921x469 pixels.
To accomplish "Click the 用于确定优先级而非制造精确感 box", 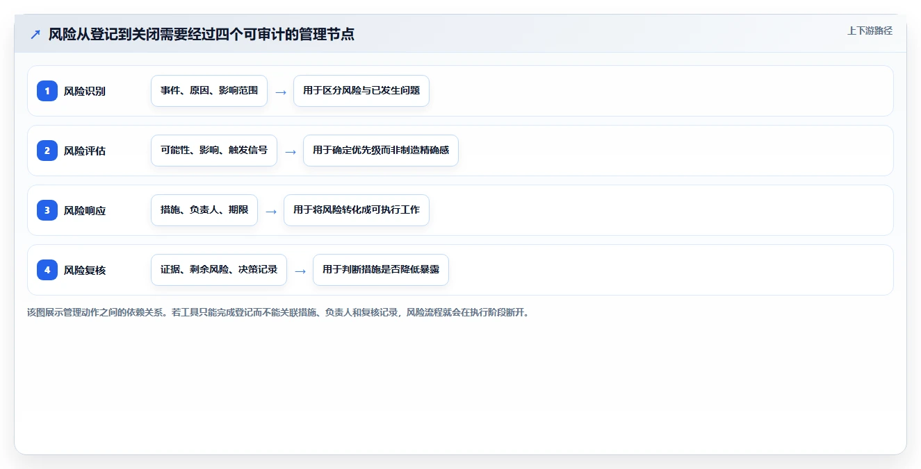I will click(381, 151).
